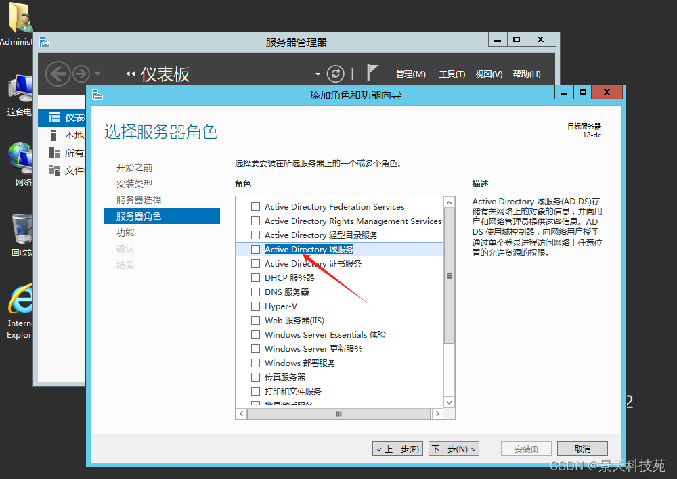Click roles list scroll up arrow
The height and width of the screenshot is (479, 677).
click(449, 202)
